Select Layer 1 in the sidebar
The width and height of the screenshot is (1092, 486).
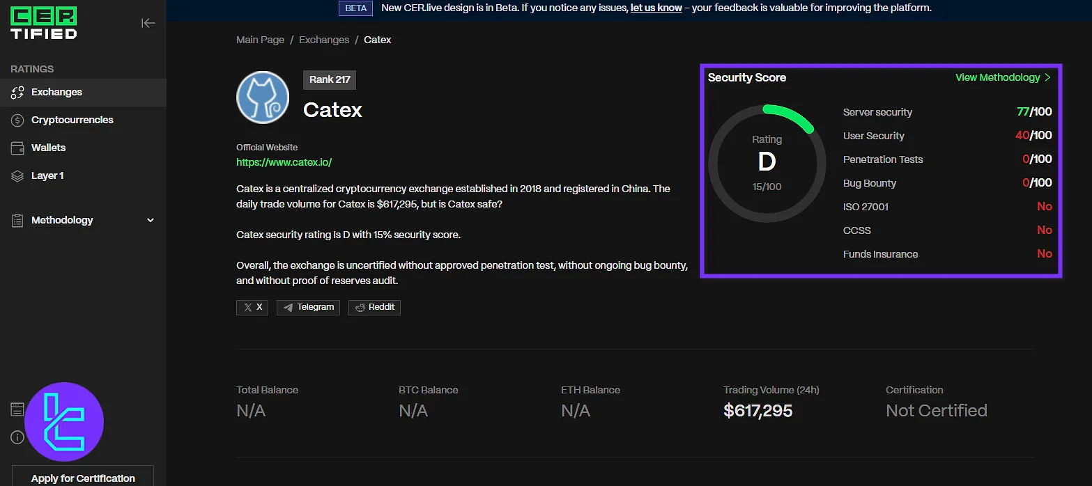pos(47,175)
